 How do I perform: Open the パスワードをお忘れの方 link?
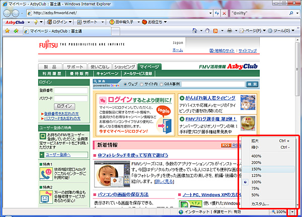coord(62,119)
